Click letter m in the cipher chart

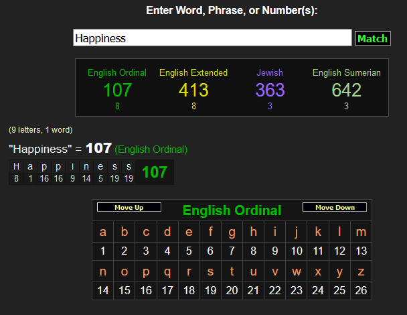pyautogui.click(x=361, y=233)
